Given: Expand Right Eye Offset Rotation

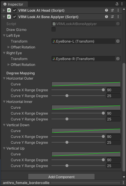Looking at the screenshot, I should (9, 64).
